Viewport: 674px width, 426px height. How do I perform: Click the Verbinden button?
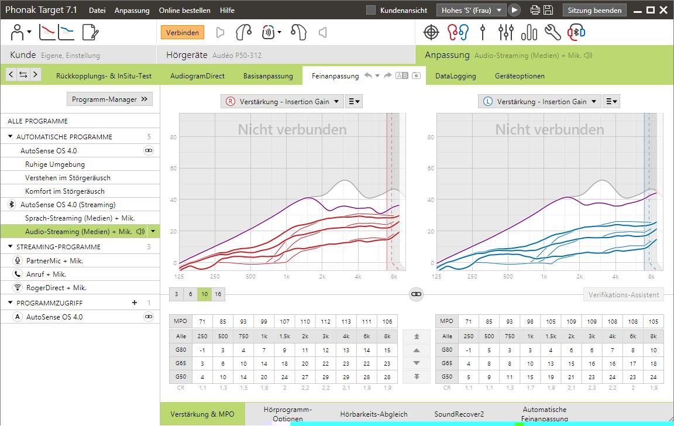[182, 33]
